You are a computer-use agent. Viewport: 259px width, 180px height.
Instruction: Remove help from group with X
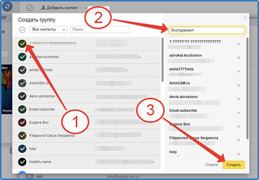pos(239,154)
